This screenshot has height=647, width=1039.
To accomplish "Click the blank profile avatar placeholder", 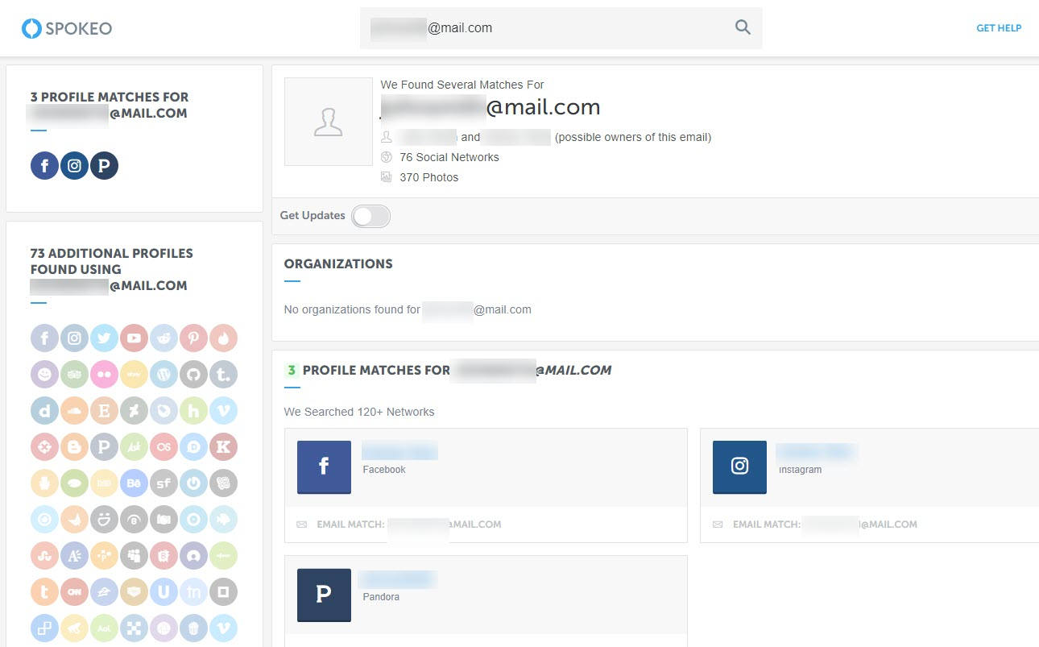I will click(328, 122).
